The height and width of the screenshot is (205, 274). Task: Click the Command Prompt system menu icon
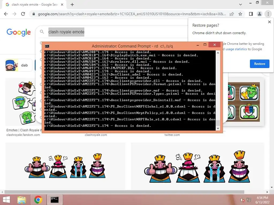click(47, 46)
